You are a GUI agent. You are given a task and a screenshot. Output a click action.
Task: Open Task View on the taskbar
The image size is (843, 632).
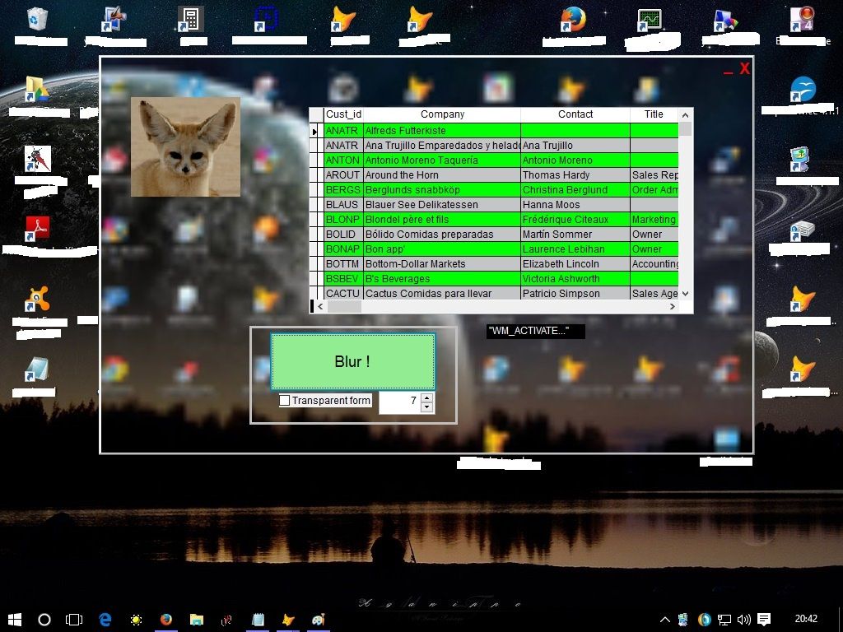click(x=74, y=620)
